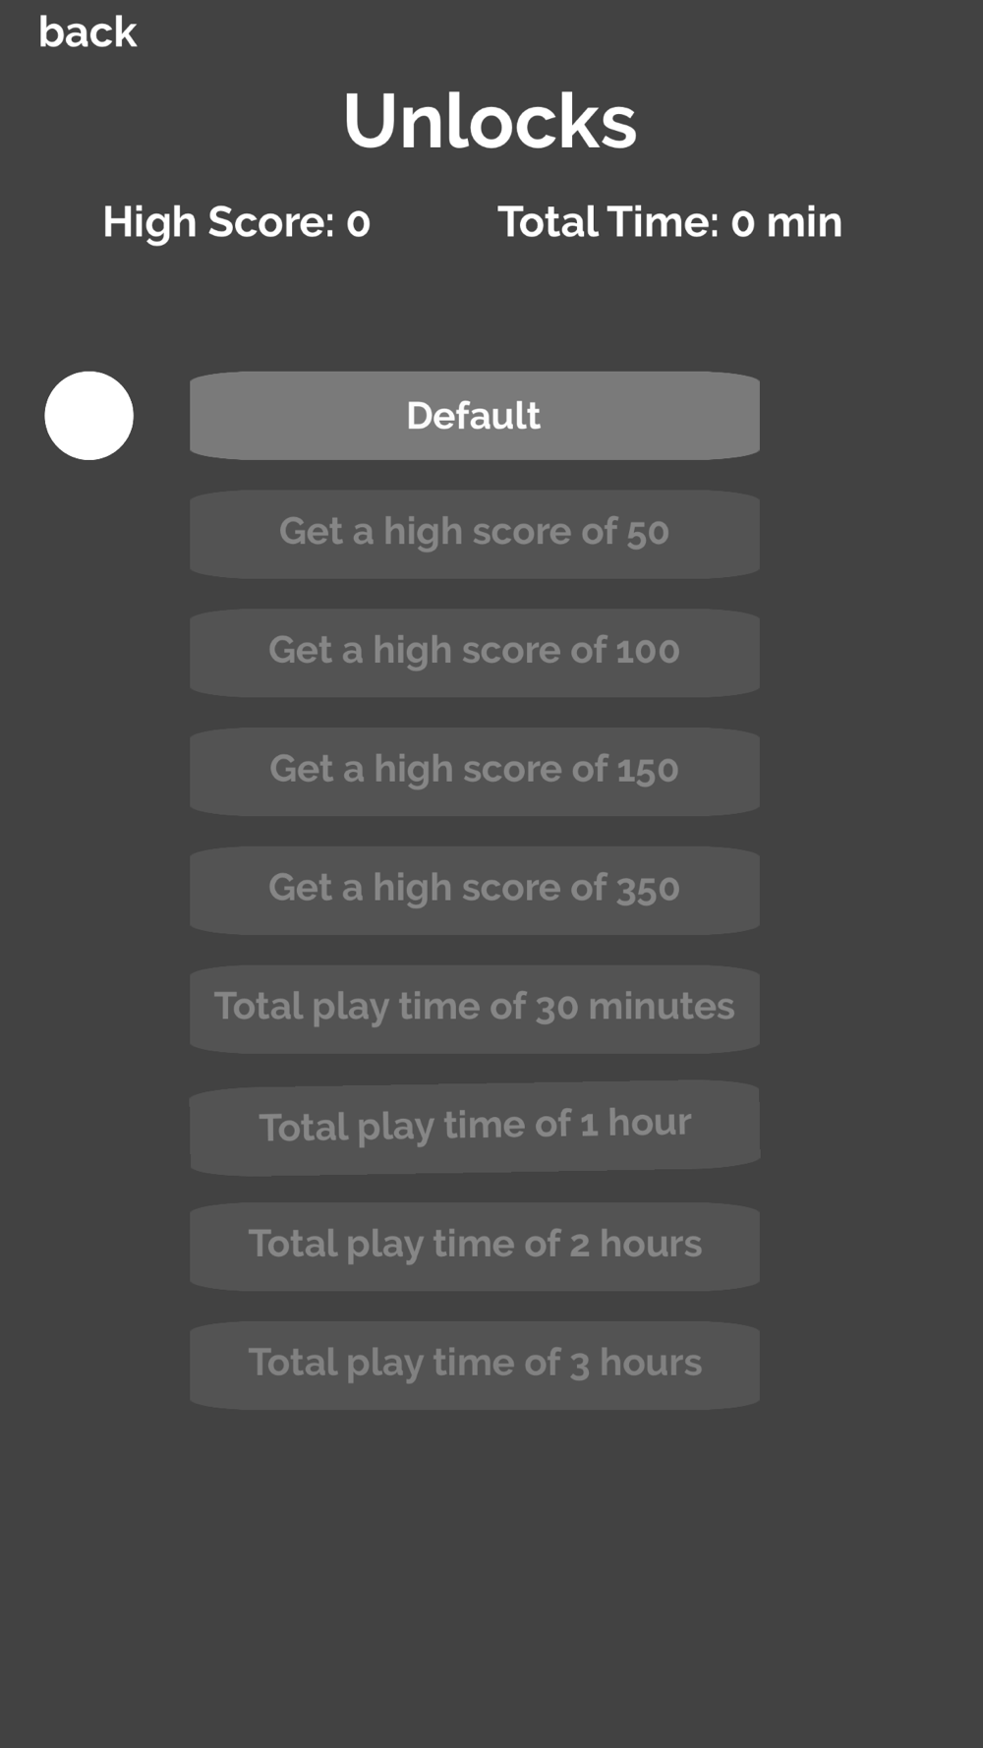Viewport: 983px width, 1748px height.
Task: Choose the locked 3-hour play time unlock
Action: (x=474, y=1365)
